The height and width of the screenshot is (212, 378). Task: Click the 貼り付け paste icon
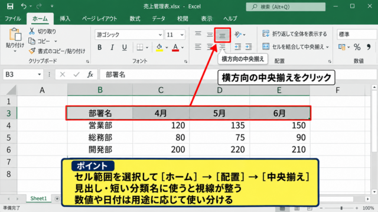(x=15, y=34)
